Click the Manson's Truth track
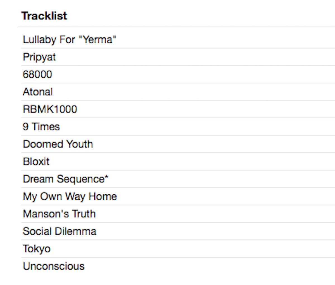The width and height of the screenshot is (335, 285). pyautogui.click(x=59, y=214)
